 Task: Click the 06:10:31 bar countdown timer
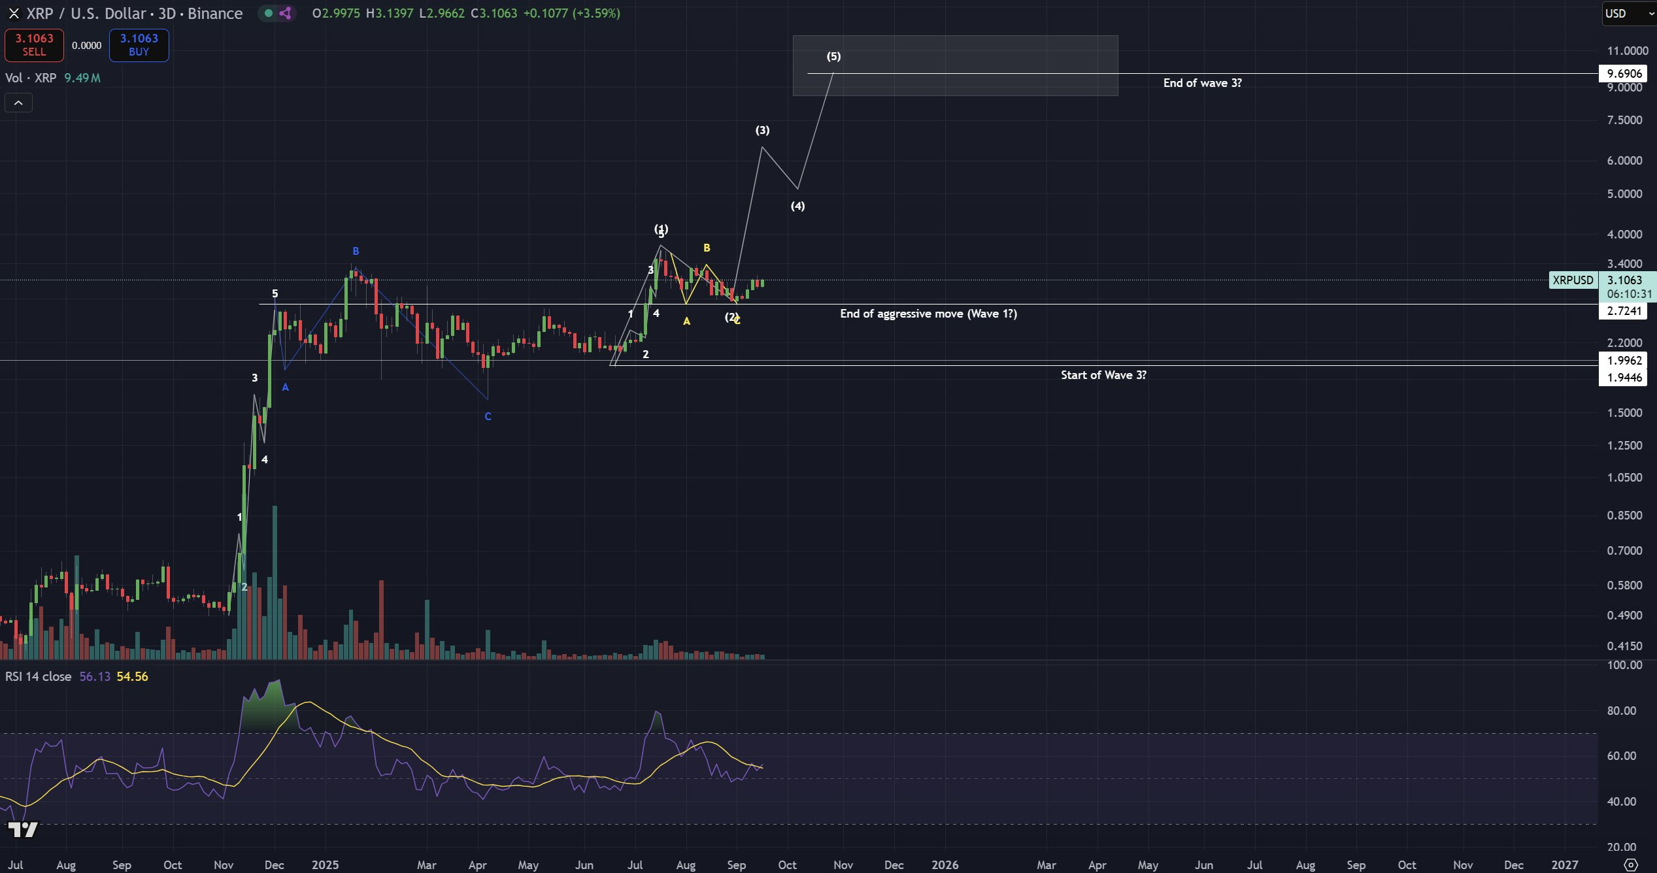(x=1629, y=294)
